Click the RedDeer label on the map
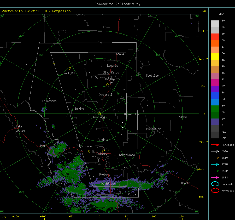Viewport: 235px width, 220px height. point(111,79)
